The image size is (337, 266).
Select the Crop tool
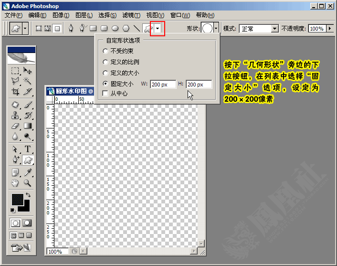pos(15,92)
